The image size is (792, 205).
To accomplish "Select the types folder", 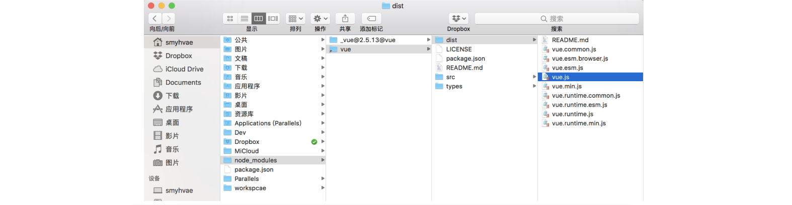I will click(485, 86).
